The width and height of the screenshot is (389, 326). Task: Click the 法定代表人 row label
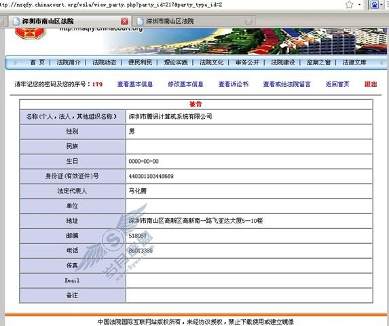coord(72,191)
